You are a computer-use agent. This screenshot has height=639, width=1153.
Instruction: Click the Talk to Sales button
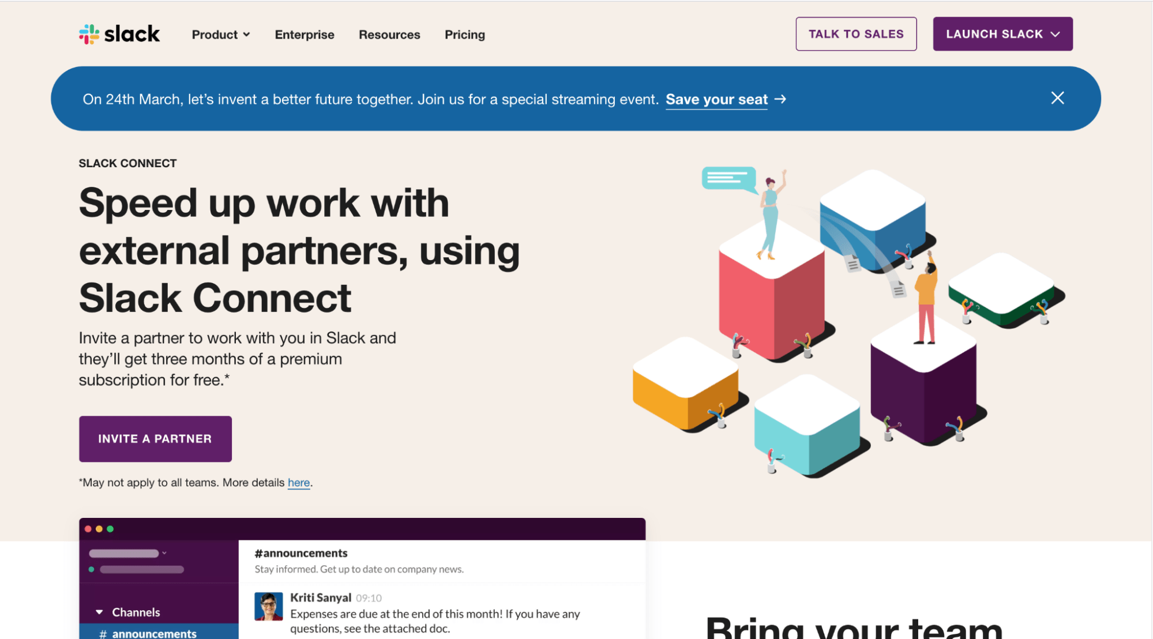point(857,34)
